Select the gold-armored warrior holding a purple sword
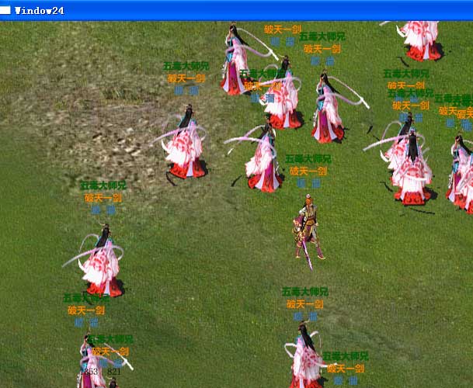 (x=308, y=232)
